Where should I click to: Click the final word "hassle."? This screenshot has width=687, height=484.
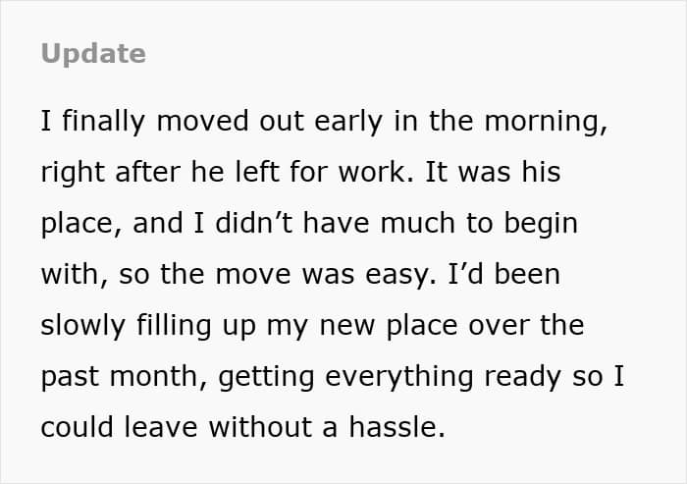coord(396,427)
